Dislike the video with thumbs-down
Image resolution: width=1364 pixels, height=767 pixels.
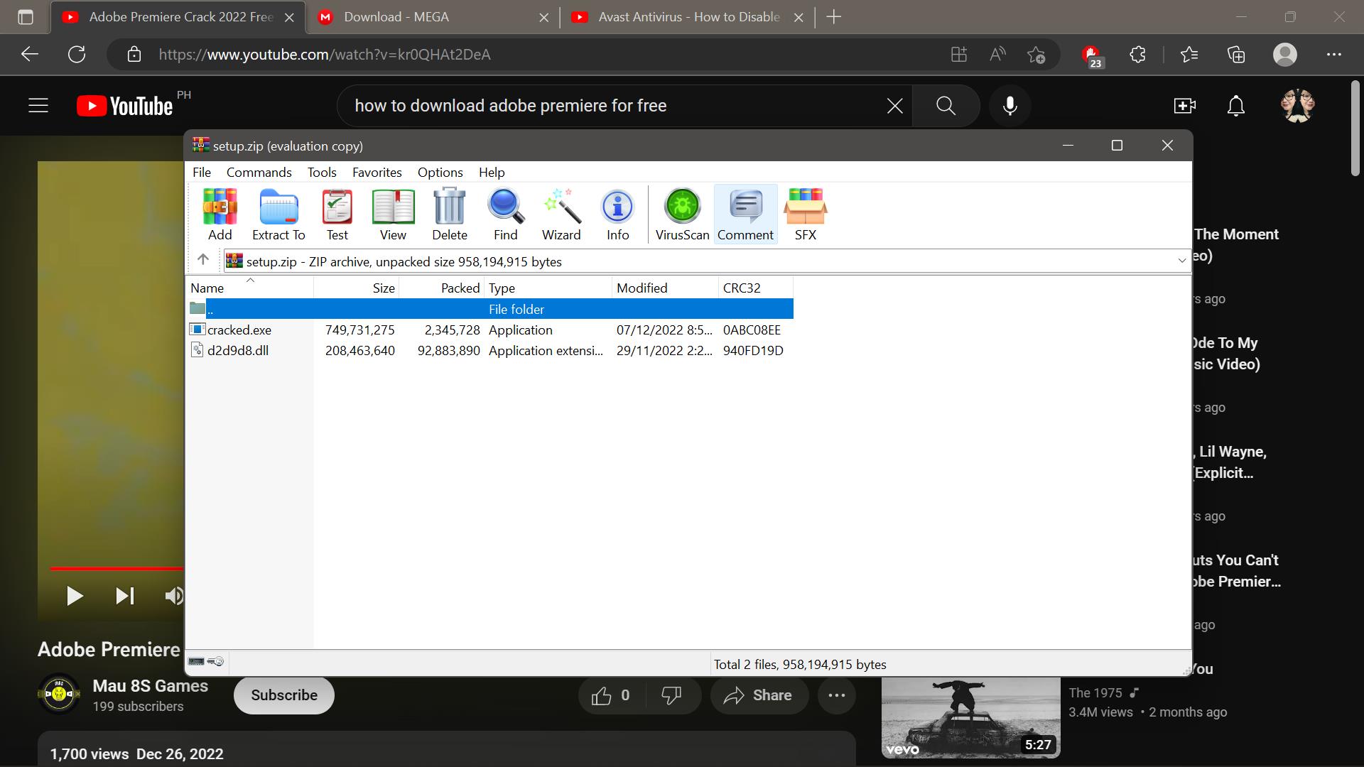(x=671, y=695)
